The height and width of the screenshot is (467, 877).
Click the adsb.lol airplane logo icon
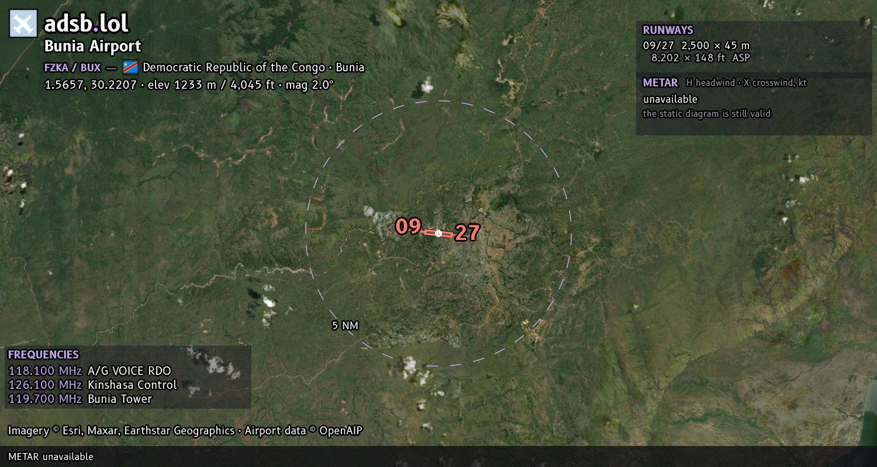[23, 24]
